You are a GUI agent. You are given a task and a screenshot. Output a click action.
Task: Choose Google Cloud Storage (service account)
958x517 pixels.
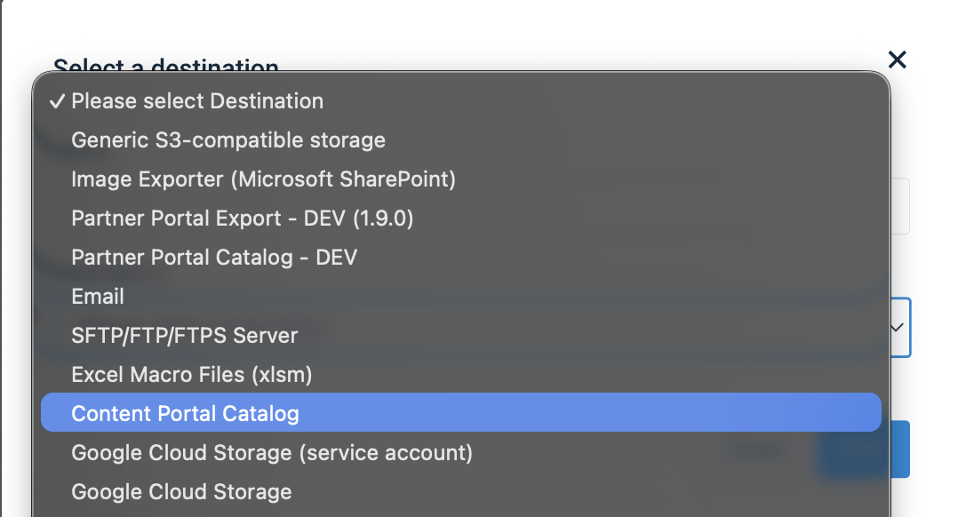pos(460,452)
